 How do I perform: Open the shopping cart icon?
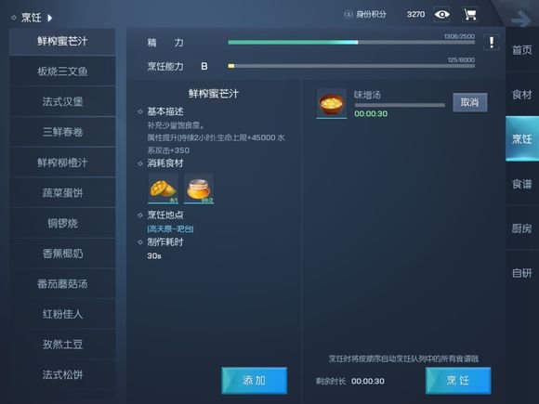[x=470, y=15]
